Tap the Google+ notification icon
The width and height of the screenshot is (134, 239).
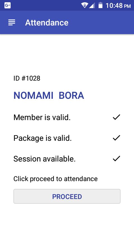(8, 6)
